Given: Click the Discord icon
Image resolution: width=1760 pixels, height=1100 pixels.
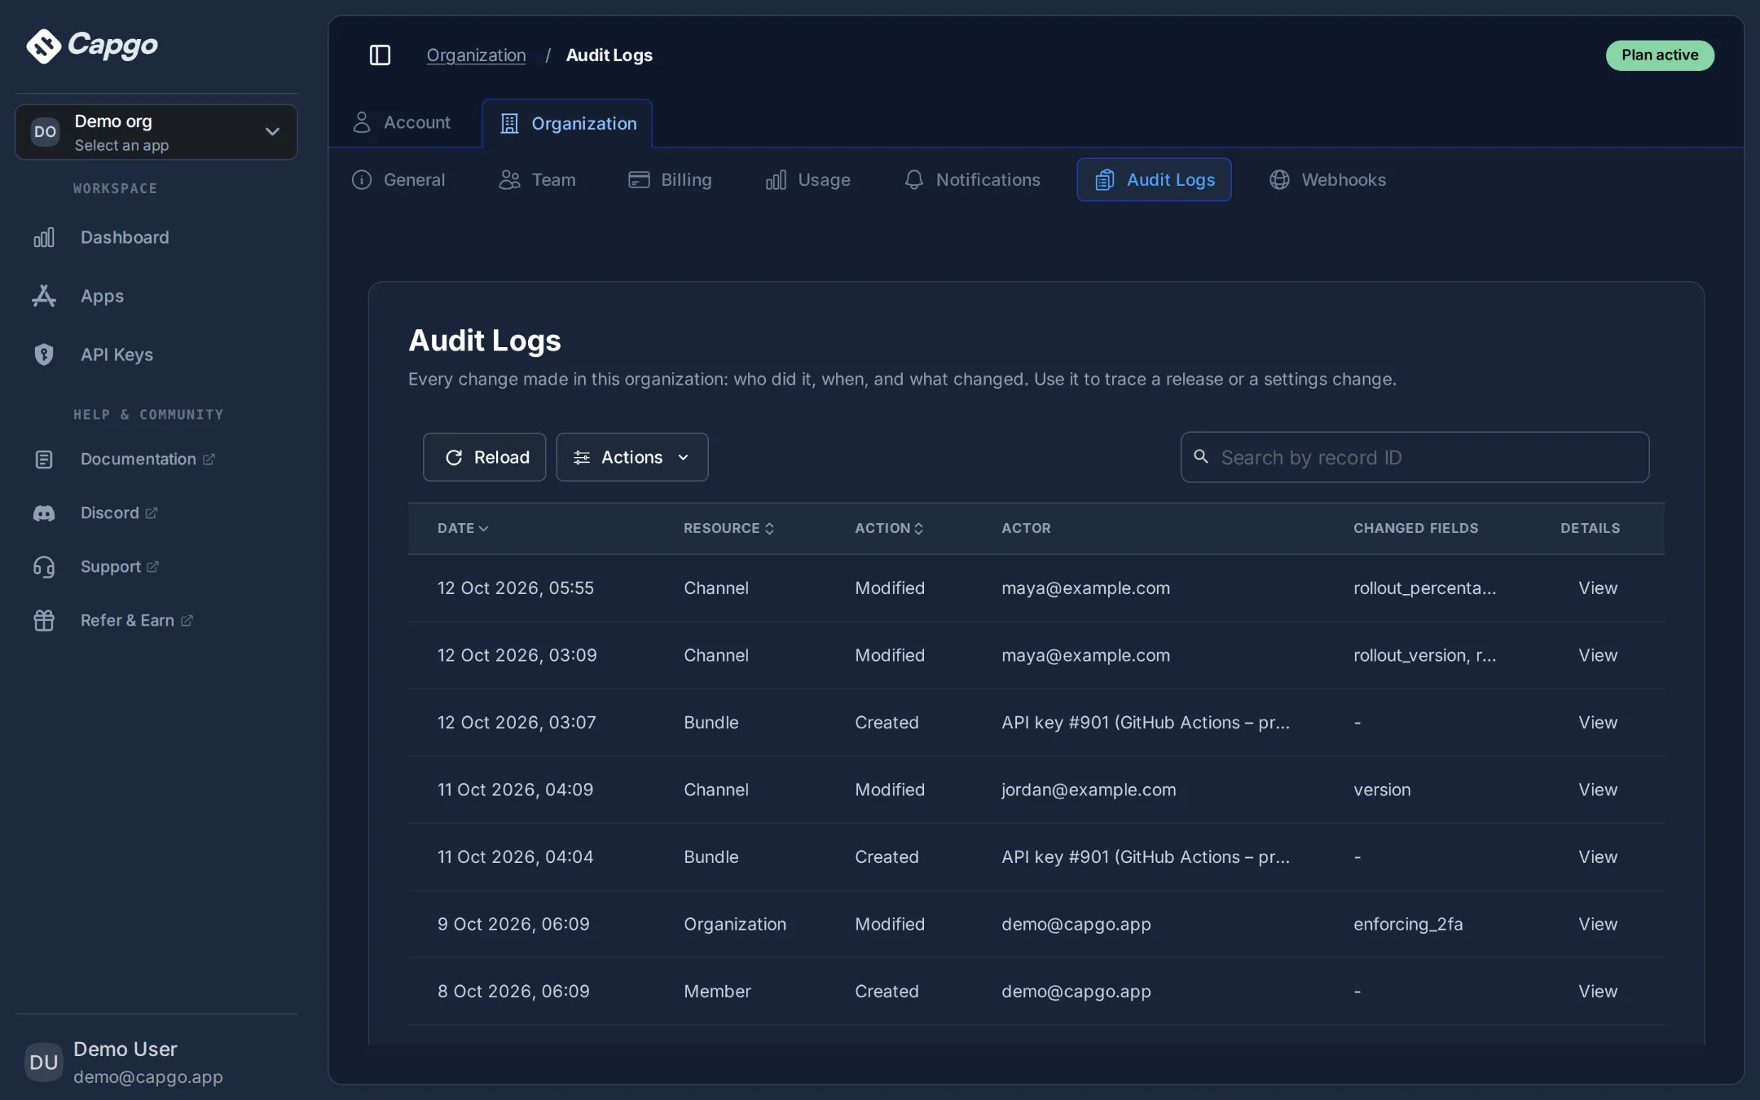Looking at the screenshot, I should coord(44,513).
